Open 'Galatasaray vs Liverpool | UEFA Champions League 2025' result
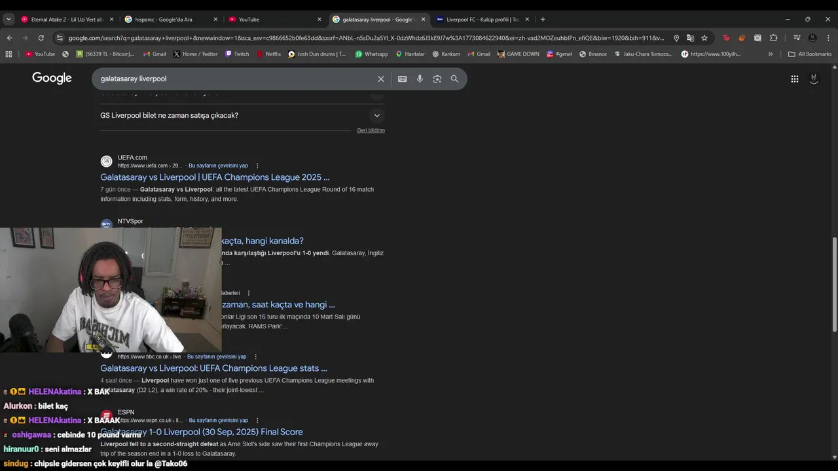The width and height of the screenshot is (838, 471). (x=215, y=177)
